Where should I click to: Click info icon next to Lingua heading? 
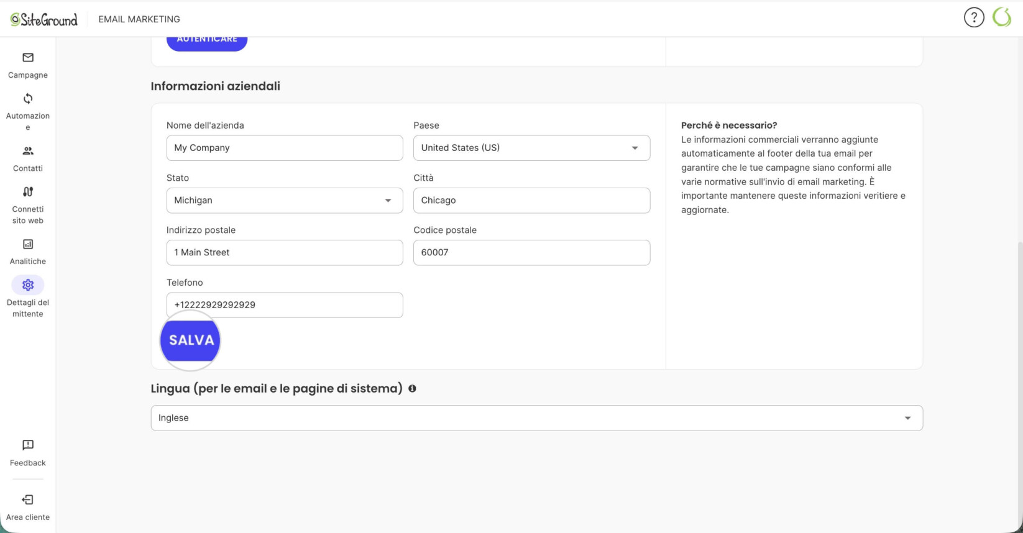(412, 388)
